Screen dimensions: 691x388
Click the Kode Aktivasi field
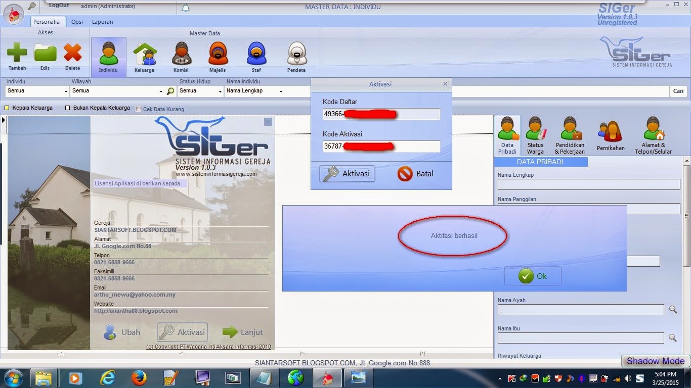(381, 147)
